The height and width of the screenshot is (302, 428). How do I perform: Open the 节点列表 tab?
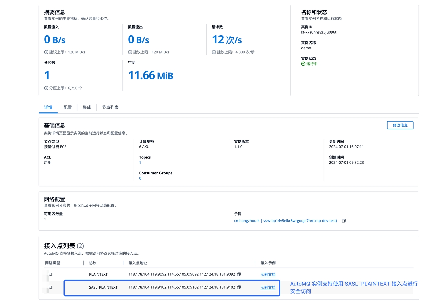[110, 107]
